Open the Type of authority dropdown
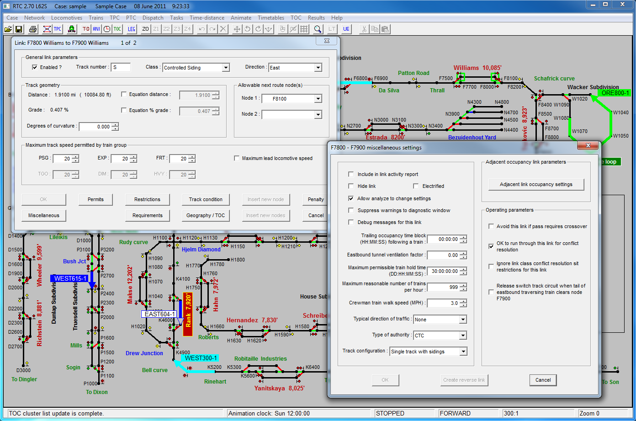The image size is (636, 421). [x=463, y=336]
